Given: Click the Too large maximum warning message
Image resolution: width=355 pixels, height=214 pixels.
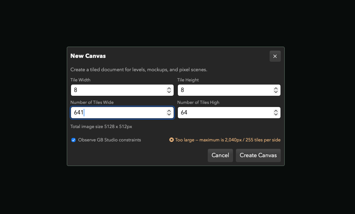Looking at the screenshot, I should [228, 140].
